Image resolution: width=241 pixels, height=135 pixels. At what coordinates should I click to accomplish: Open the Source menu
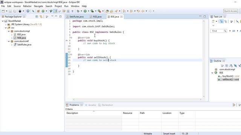17,6
